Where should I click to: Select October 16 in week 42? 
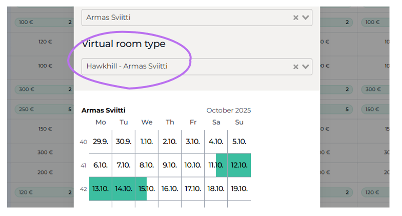coord(170,189)
